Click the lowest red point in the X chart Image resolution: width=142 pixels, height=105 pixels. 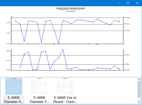point(59,43)
